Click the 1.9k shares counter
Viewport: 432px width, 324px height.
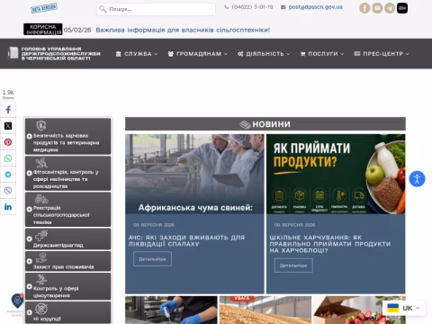pos(8,94)
